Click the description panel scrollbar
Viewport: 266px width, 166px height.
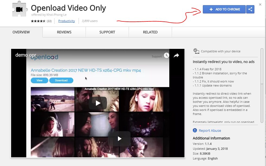tap(262, 85)
